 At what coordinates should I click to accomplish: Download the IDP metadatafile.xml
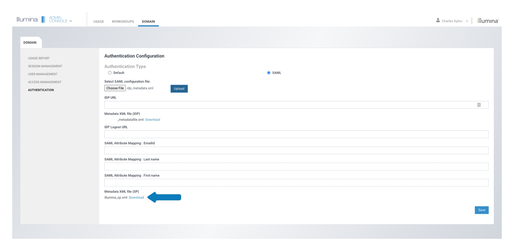coord(152,120)
